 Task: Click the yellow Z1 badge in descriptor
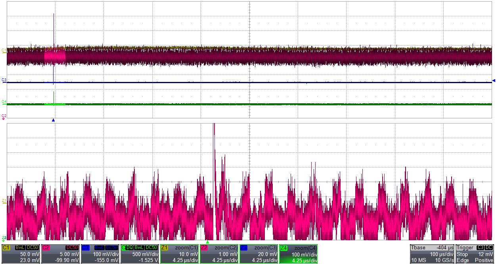(165, 247)
